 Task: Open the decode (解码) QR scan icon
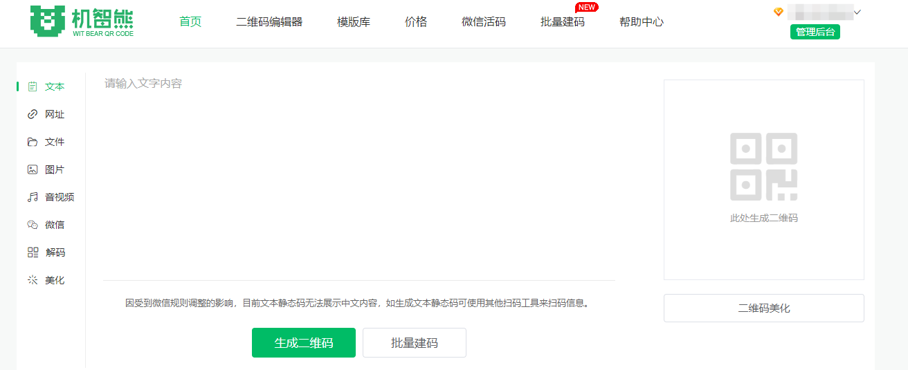(x=33, y=252)
